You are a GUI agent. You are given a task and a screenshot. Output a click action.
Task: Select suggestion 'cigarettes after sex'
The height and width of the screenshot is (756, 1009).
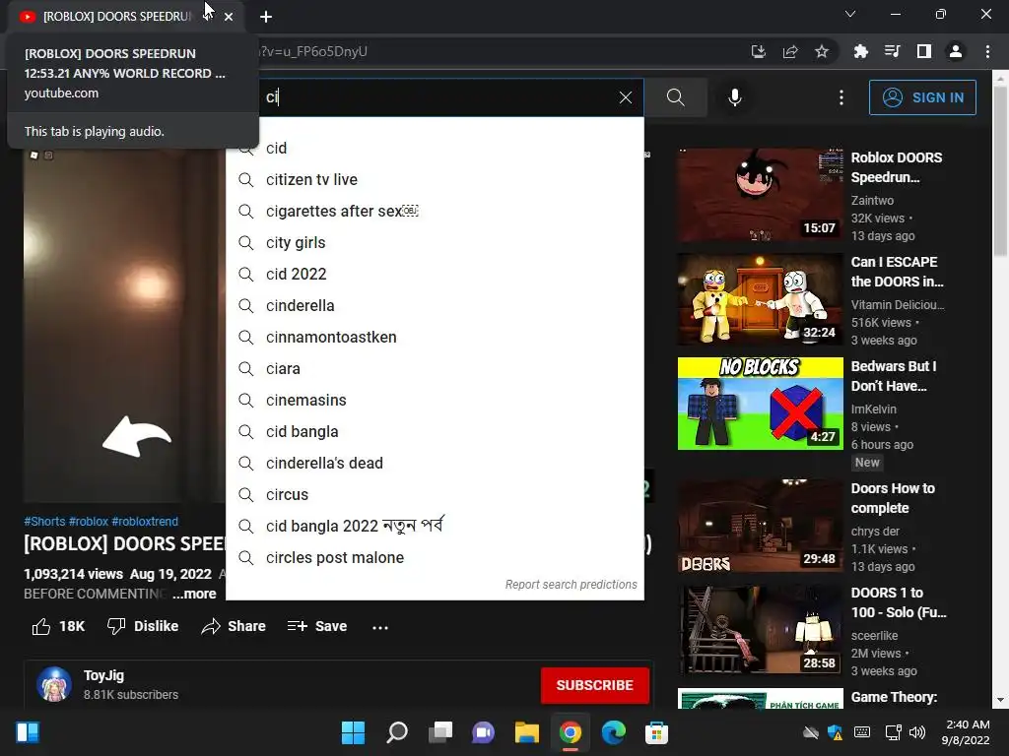point(435,211)
